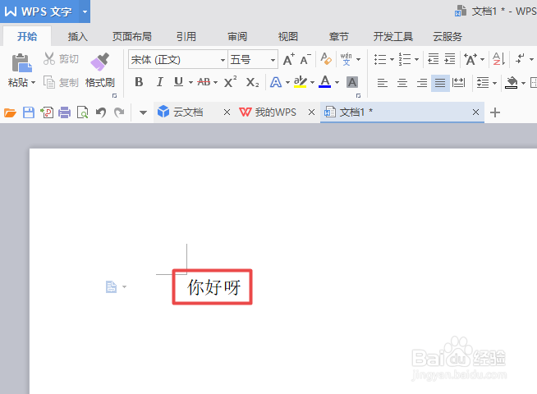
Task: Open the 我的WPS tab
Action: pos(275,112)
